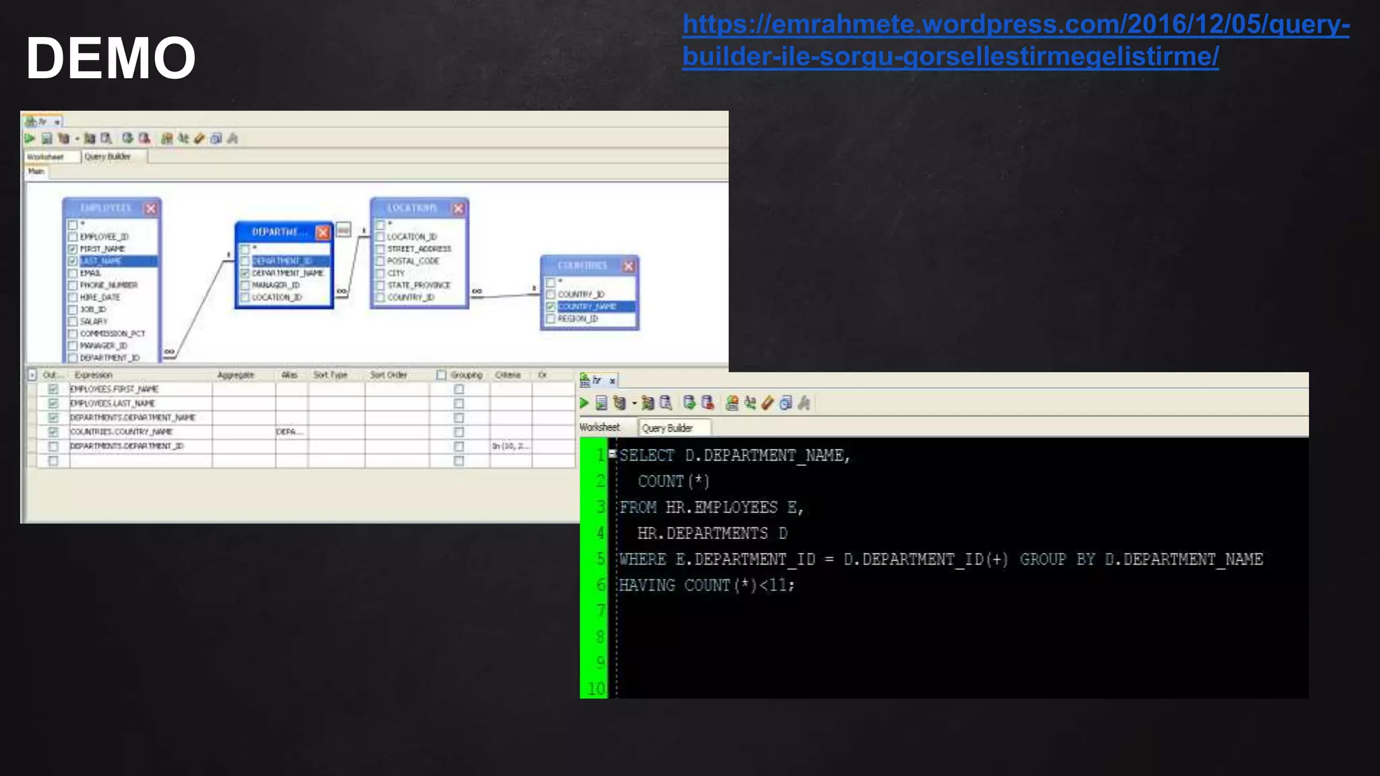Click Unshared SQL Worksheet icon in lower toolbar
Viewport: 1380px width, 776px height.
coord(732,403)
